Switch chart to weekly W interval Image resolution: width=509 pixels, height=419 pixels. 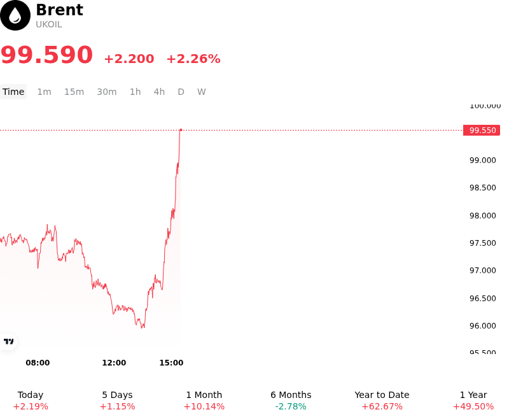coord(202,92)
